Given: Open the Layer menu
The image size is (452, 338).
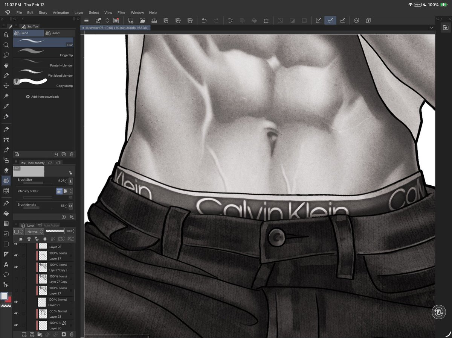Looking at the screenshot, I should pyautogui.click(x=79, y=12).
